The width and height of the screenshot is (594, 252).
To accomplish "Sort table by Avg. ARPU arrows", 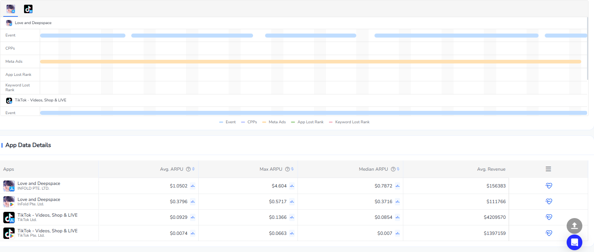I will point(193,169).
